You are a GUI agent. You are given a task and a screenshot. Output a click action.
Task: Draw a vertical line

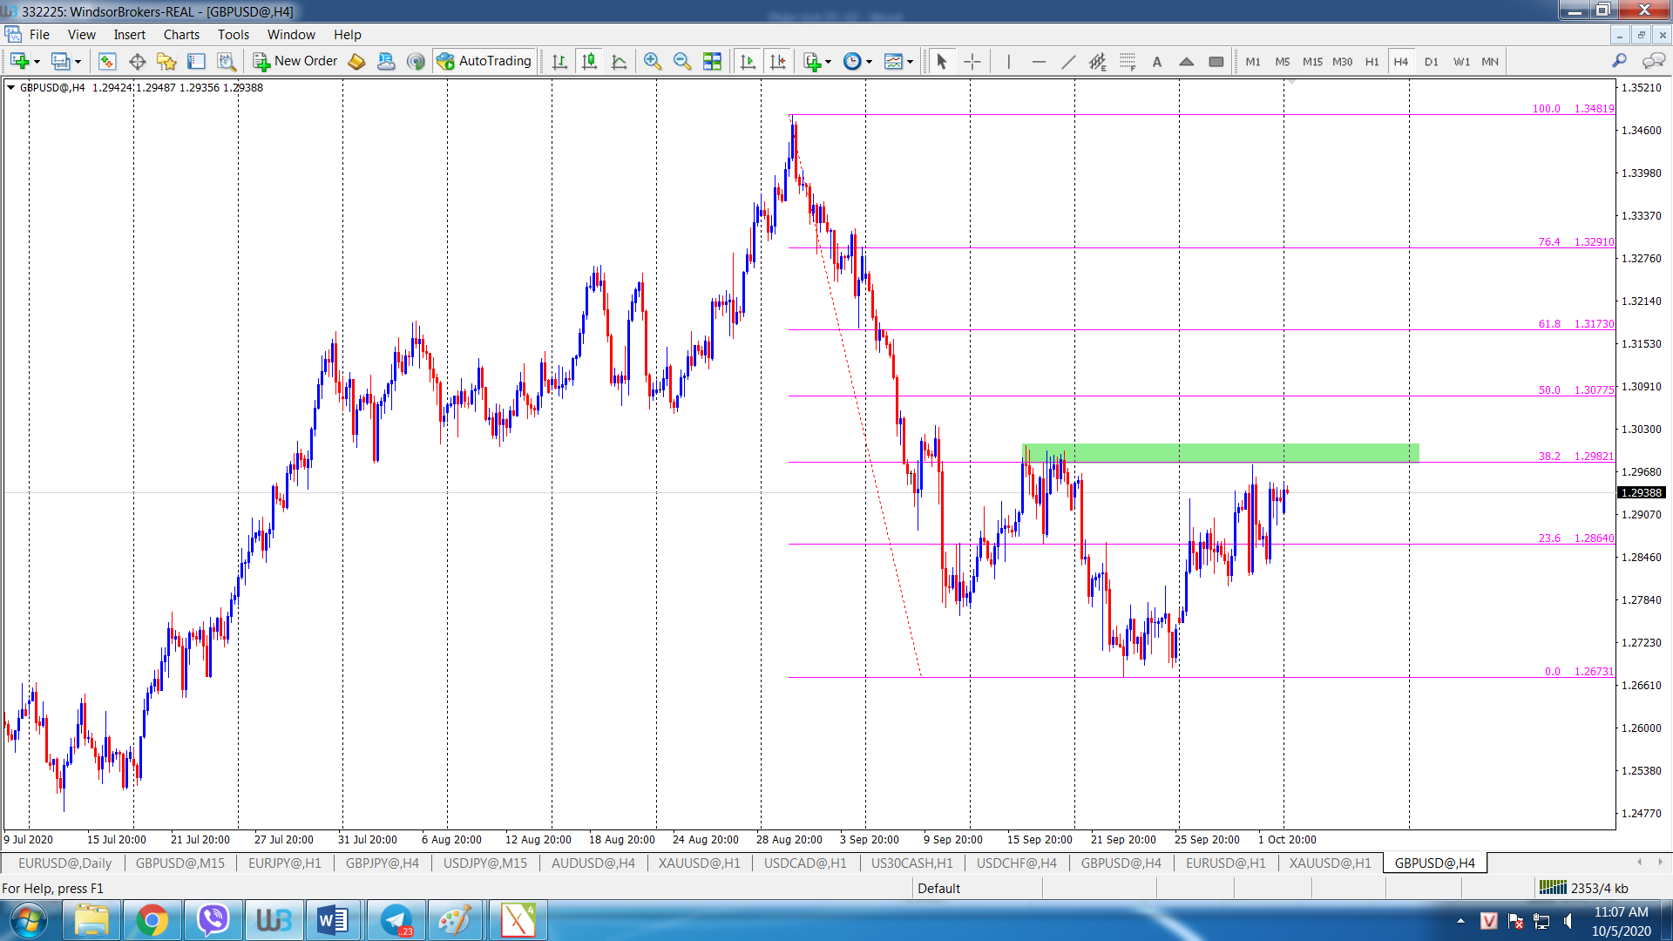(1008, 61)
